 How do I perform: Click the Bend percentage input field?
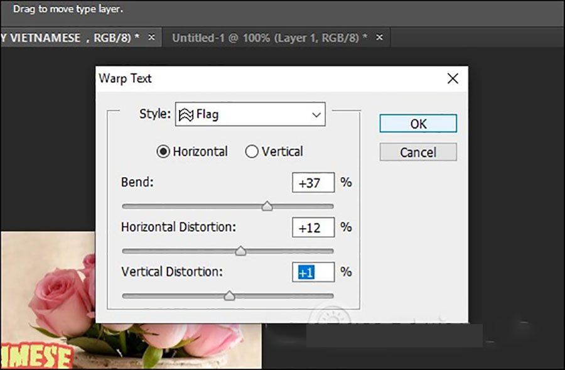[x=313, y=183]
